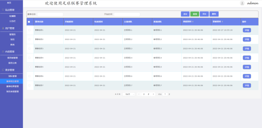The image size is (262, 128).
Task: Select 赛事预告管理 in the sidebar
Action: point(11,82)
